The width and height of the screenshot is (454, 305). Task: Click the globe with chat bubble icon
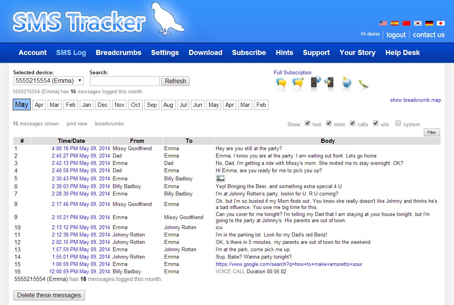346,82
